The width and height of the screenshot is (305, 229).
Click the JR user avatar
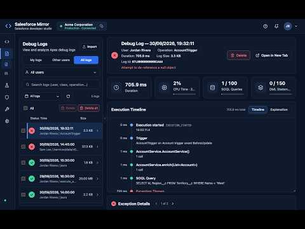pos(288,26)
